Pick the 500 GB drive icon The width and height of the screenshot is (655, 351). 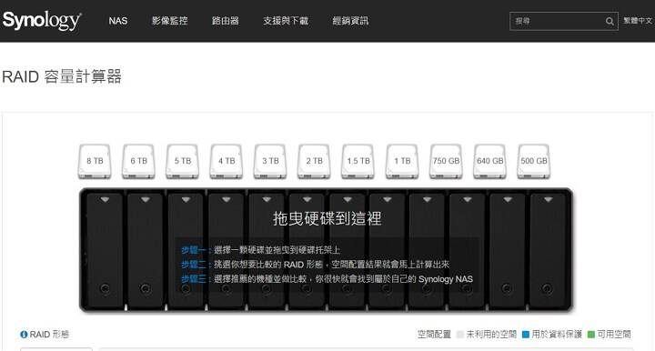coord(533,162)
